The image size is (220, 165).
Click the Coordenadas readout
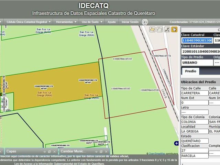[x=195, y=22]
